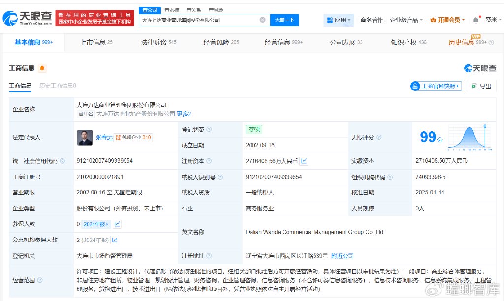Viewport: 504px width, 301px height.
Task: Click the legal representative name 张春远
Action: [x=103, y=137]
